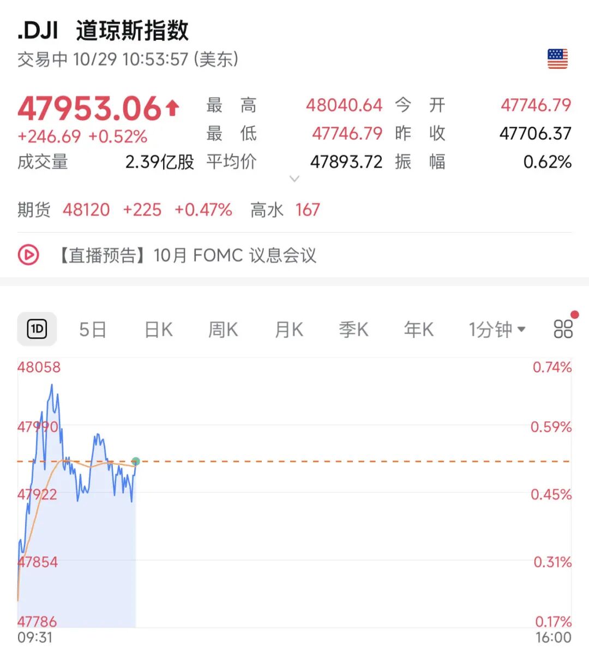This screenshot has height=654, width=589.
Task: Click the live broadcast play icon
Action: coord(28,255)
